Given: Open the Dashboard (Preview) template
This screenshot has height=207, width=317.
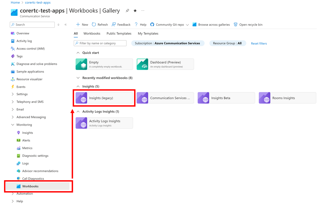Looking at the screenshot, I should click(x=165, y=64).
